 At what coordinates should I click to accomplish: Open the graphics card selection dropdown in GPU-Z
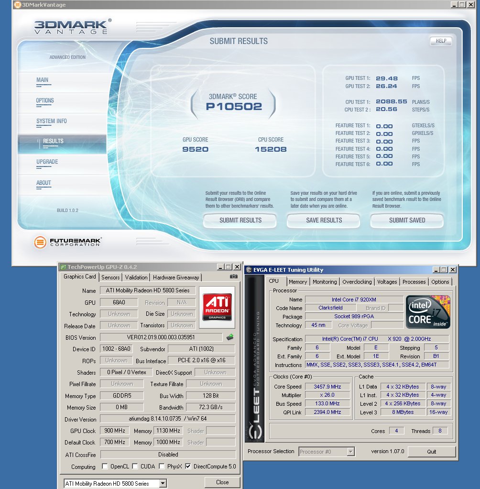coord(163,483)
